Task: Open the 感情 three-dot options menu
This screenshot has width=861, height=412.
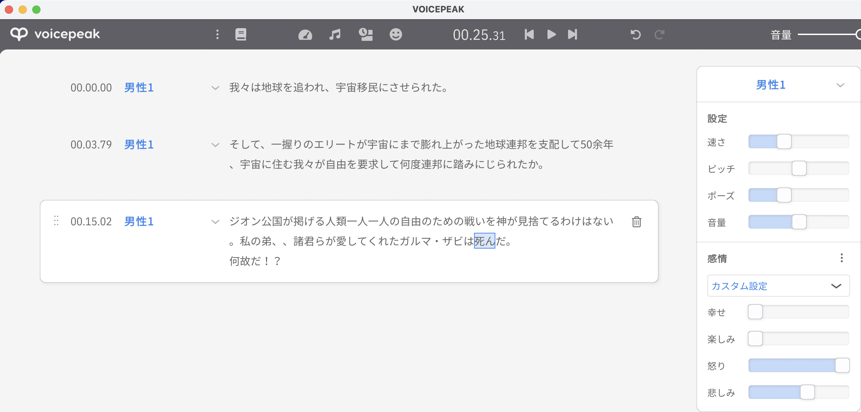Action: 841,258
